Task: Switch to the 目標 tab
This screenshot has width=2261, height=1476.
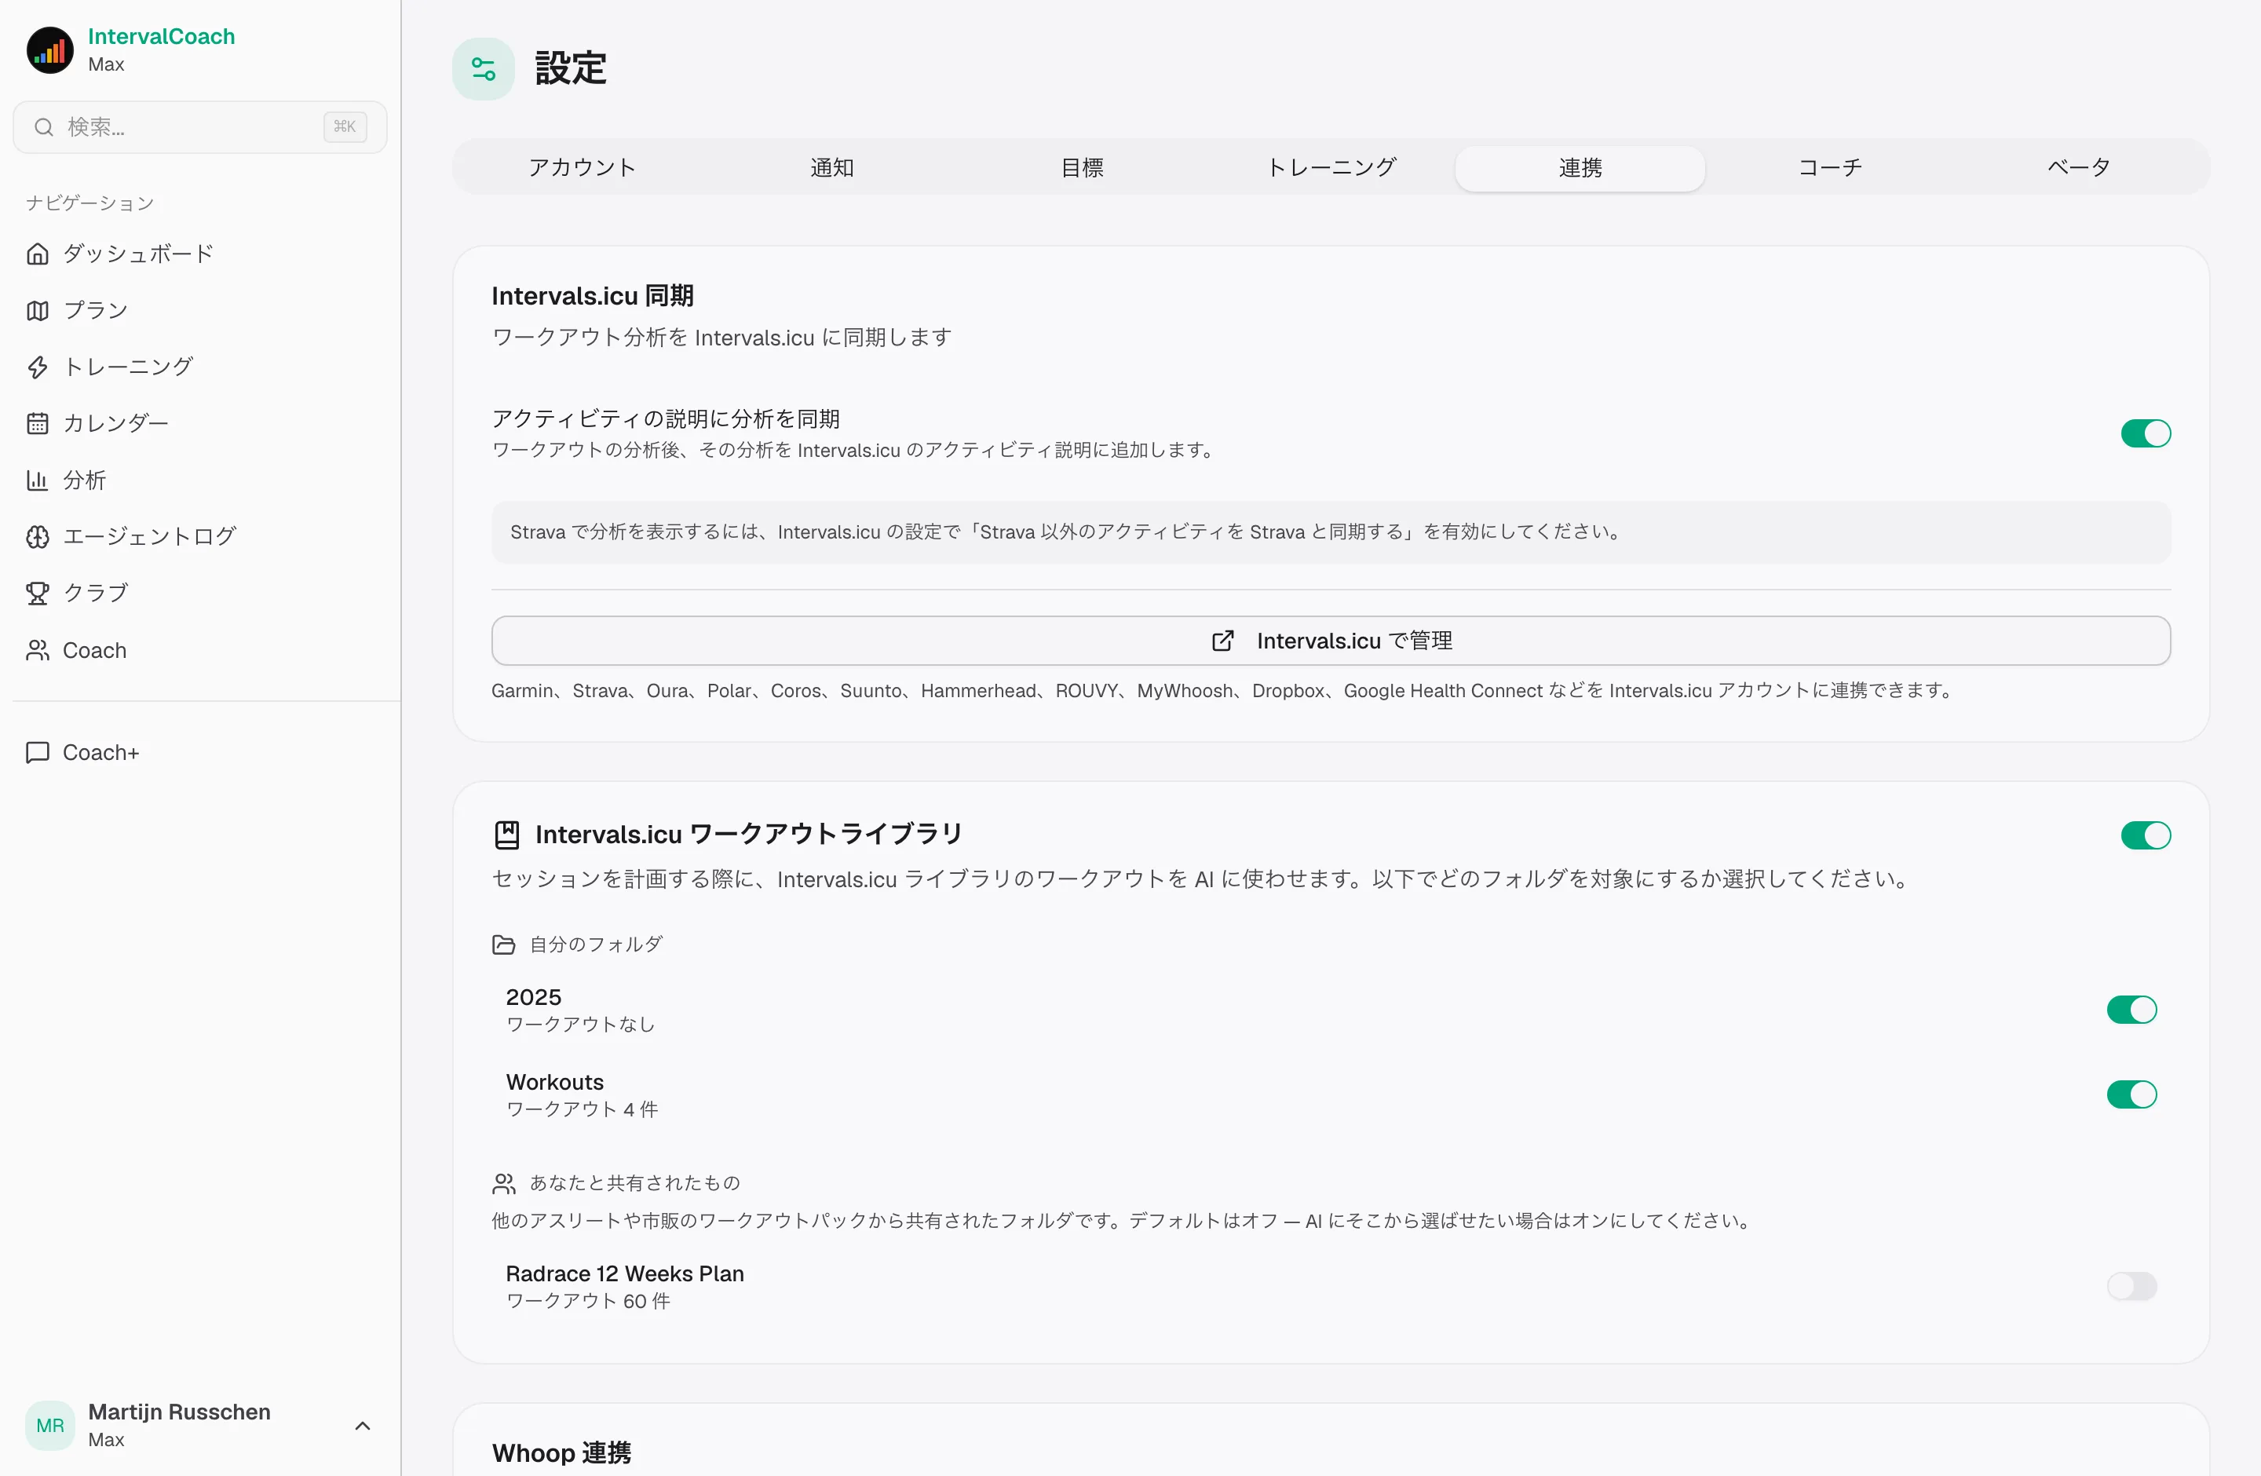Action: pyautogui.click(x=1081, y=168)
